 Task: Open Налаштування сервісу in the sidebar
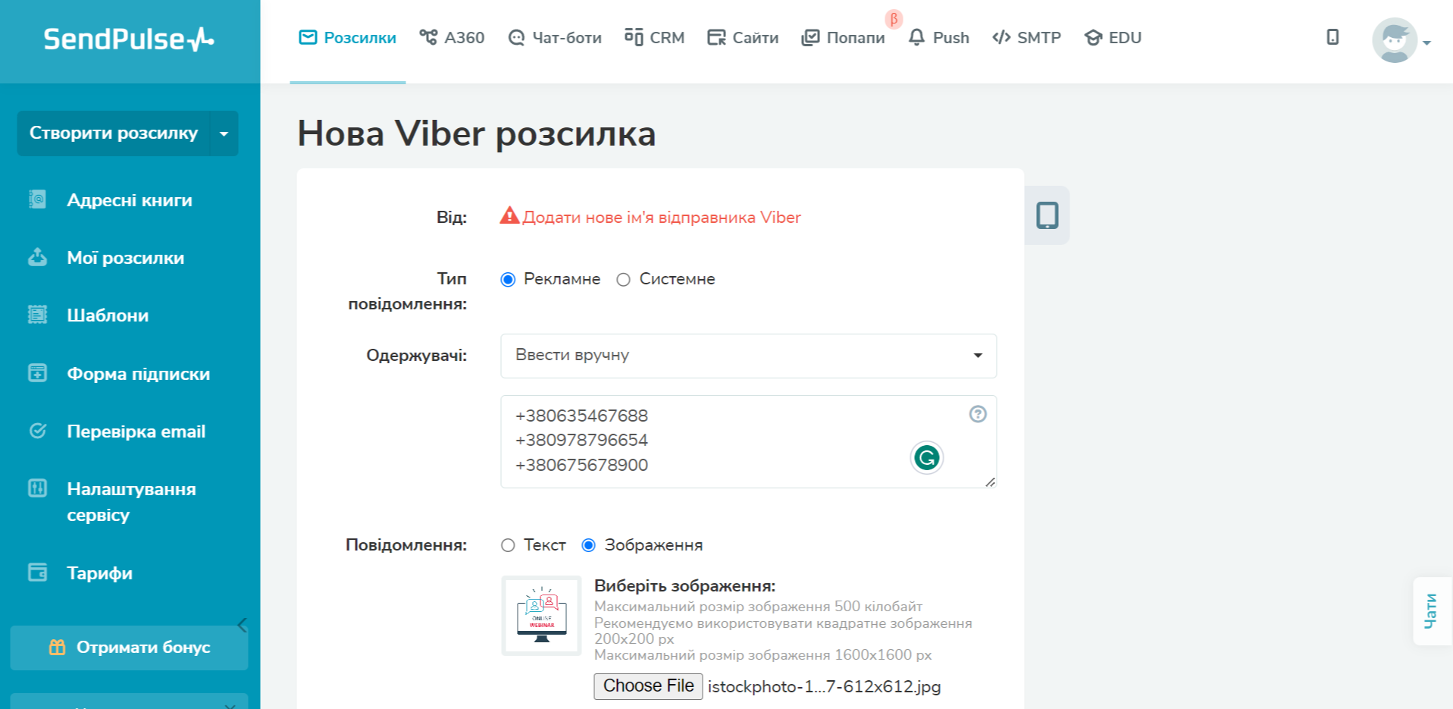(x=132, y=502)
